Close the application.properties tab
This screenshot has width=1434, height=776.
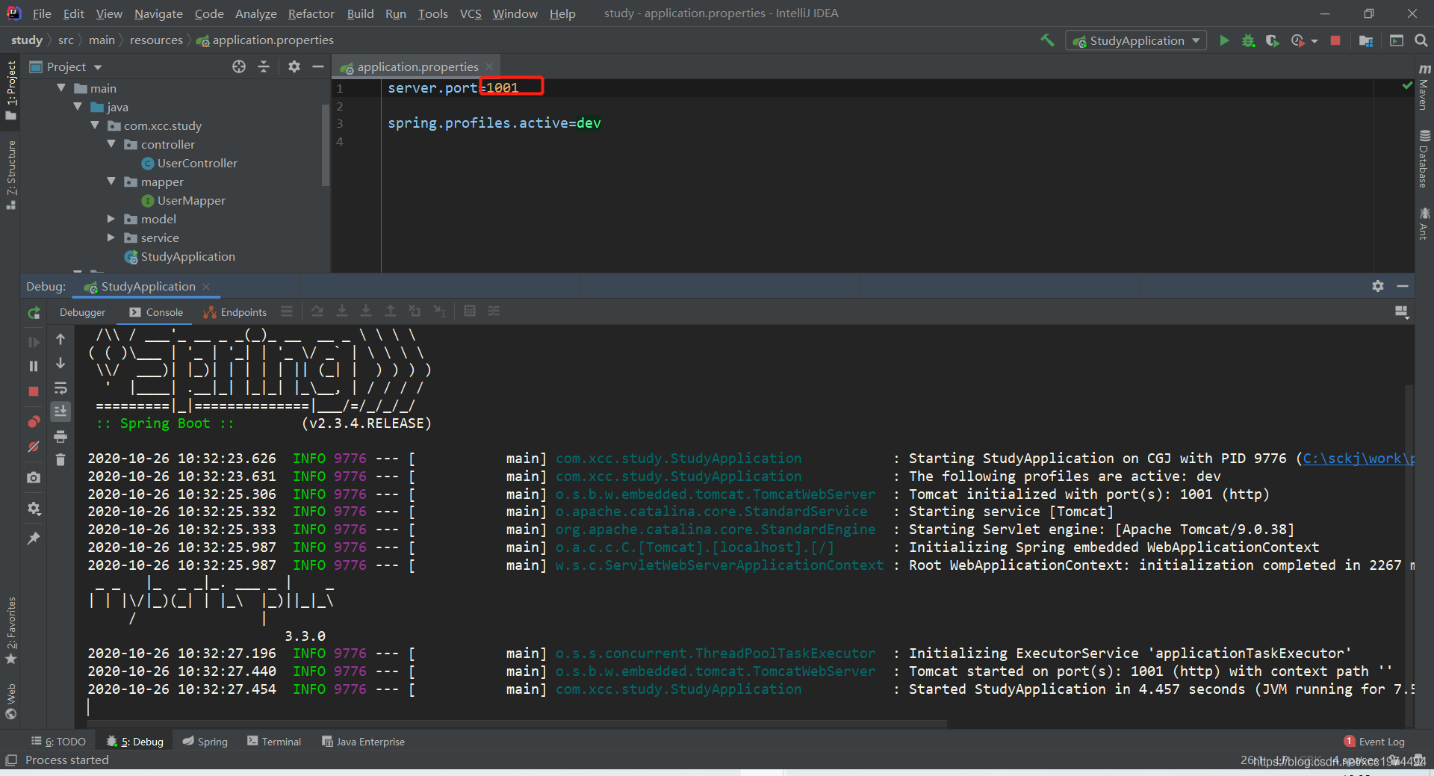489,66
